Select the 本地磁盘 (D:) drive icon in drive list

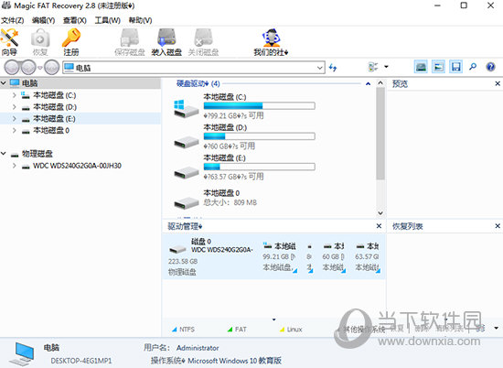pyautogui.click(x=186, y=142)
